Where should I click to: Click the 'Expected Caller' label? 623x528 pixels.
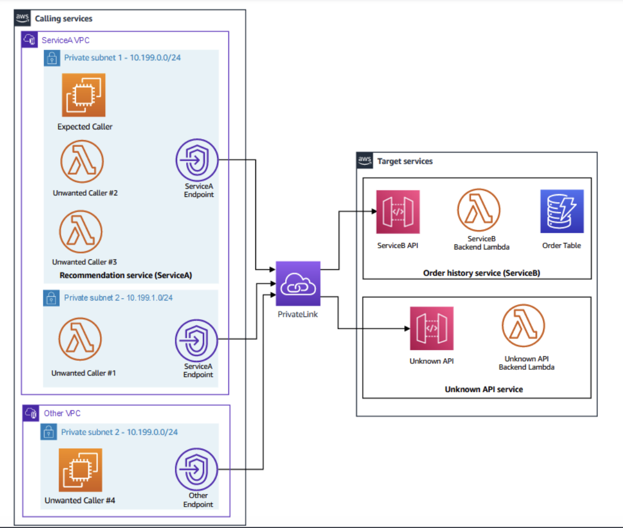pos(85,127)
